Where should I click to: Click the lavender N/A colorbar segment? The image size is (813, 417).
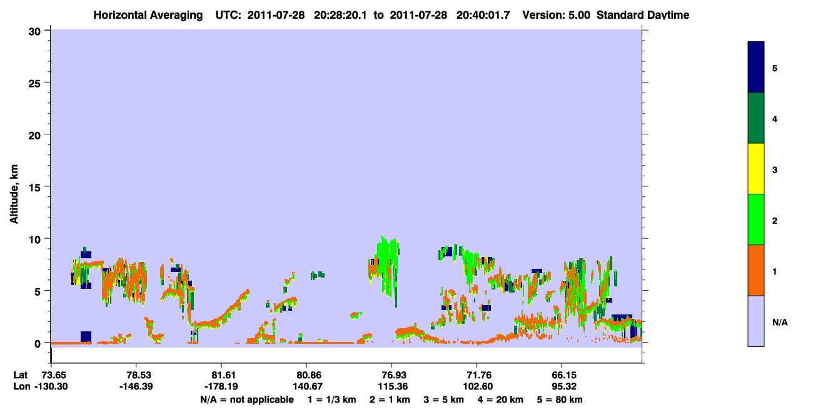pyautogui.click(x=756, y=321)
